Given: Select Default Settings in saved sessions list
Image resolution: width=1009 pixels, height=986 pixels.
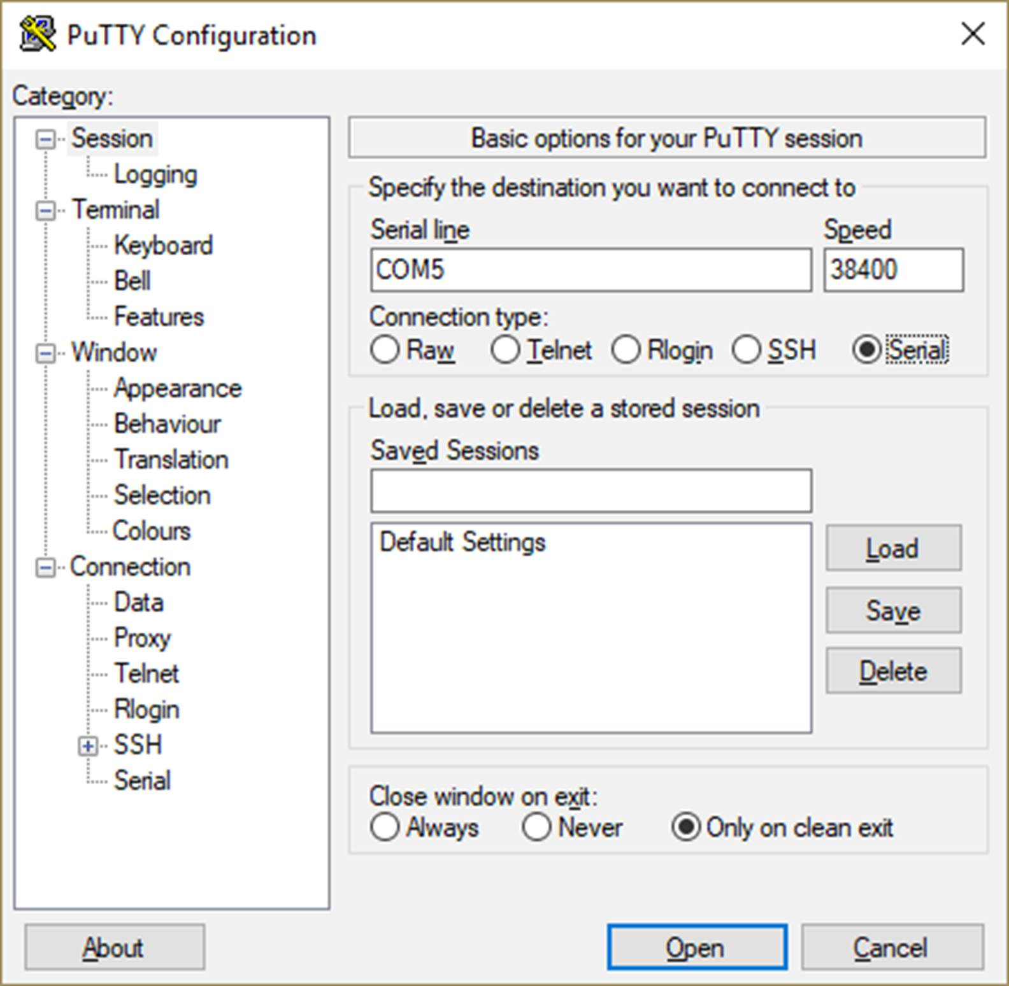Looking at the screenshot, I should tap(463, 543).
